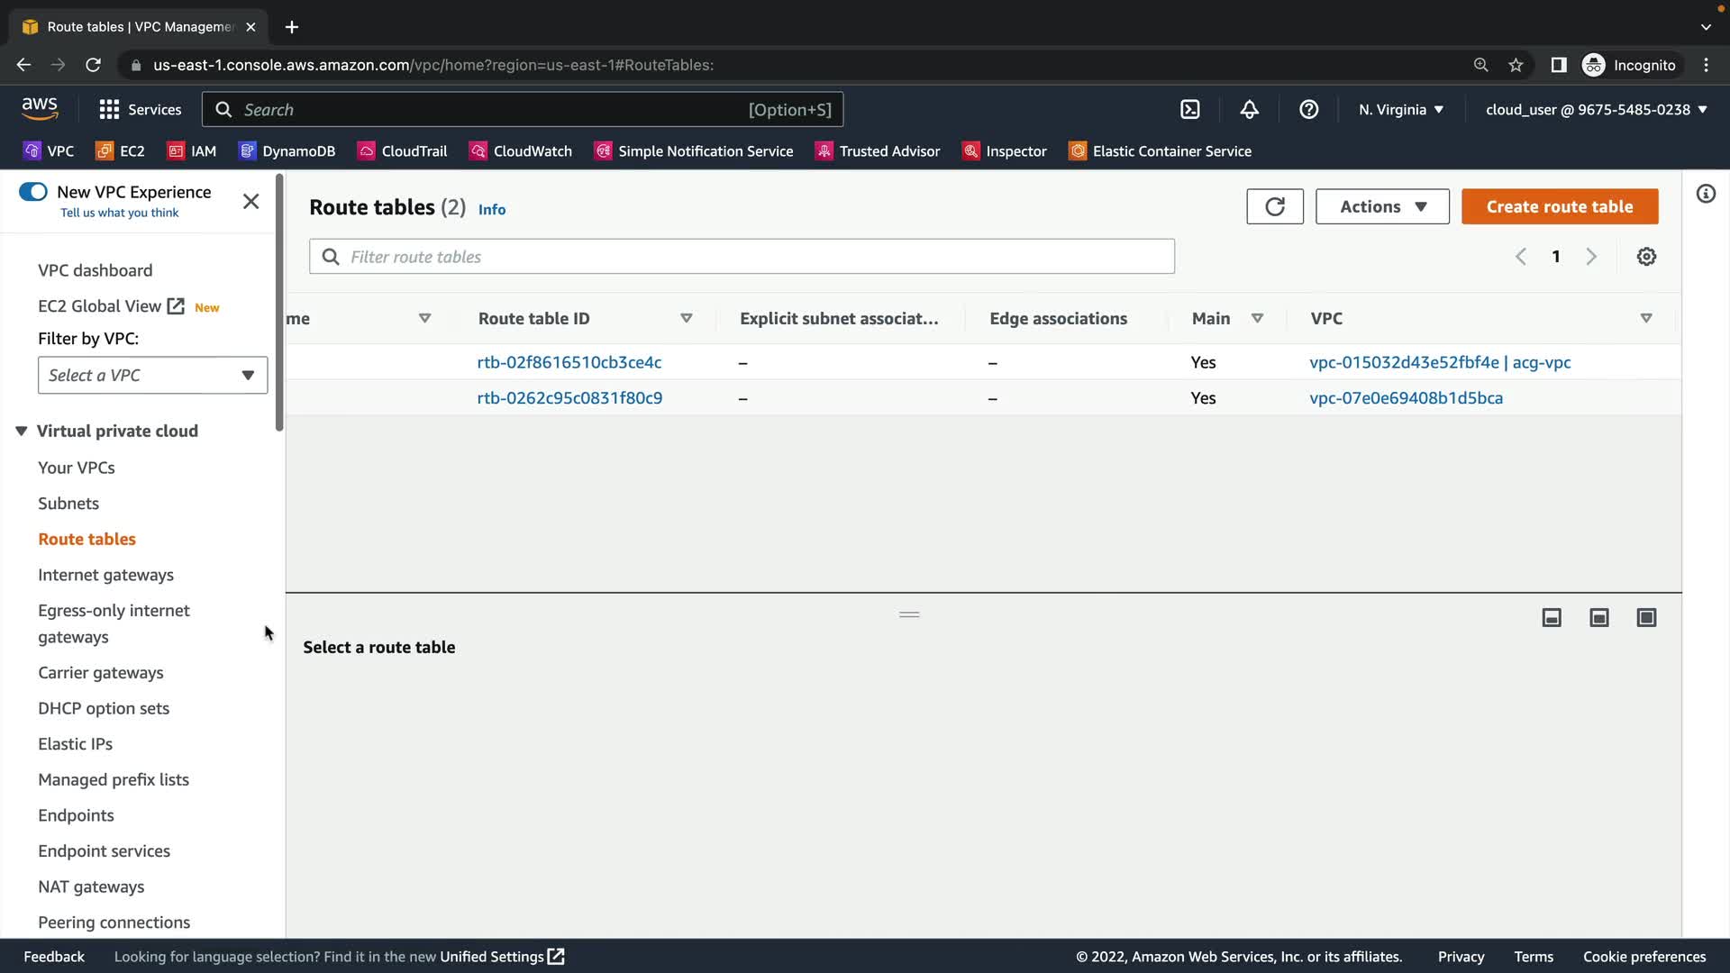Open AWS CloudShell terminal icon

coord(1189,109)
